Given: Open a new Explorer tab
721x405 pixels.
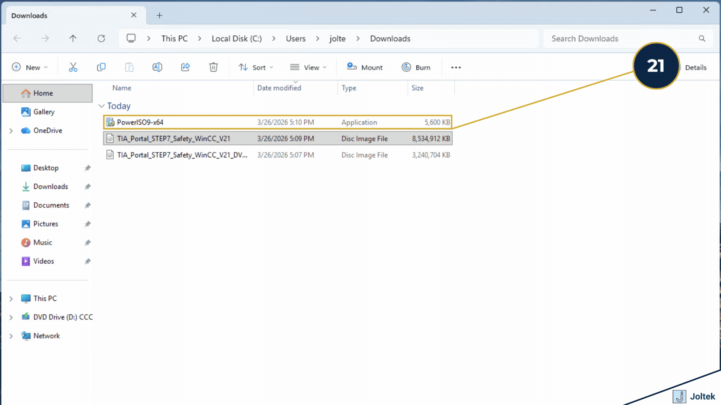Looking at the screenshot, I should pos(159,15).
